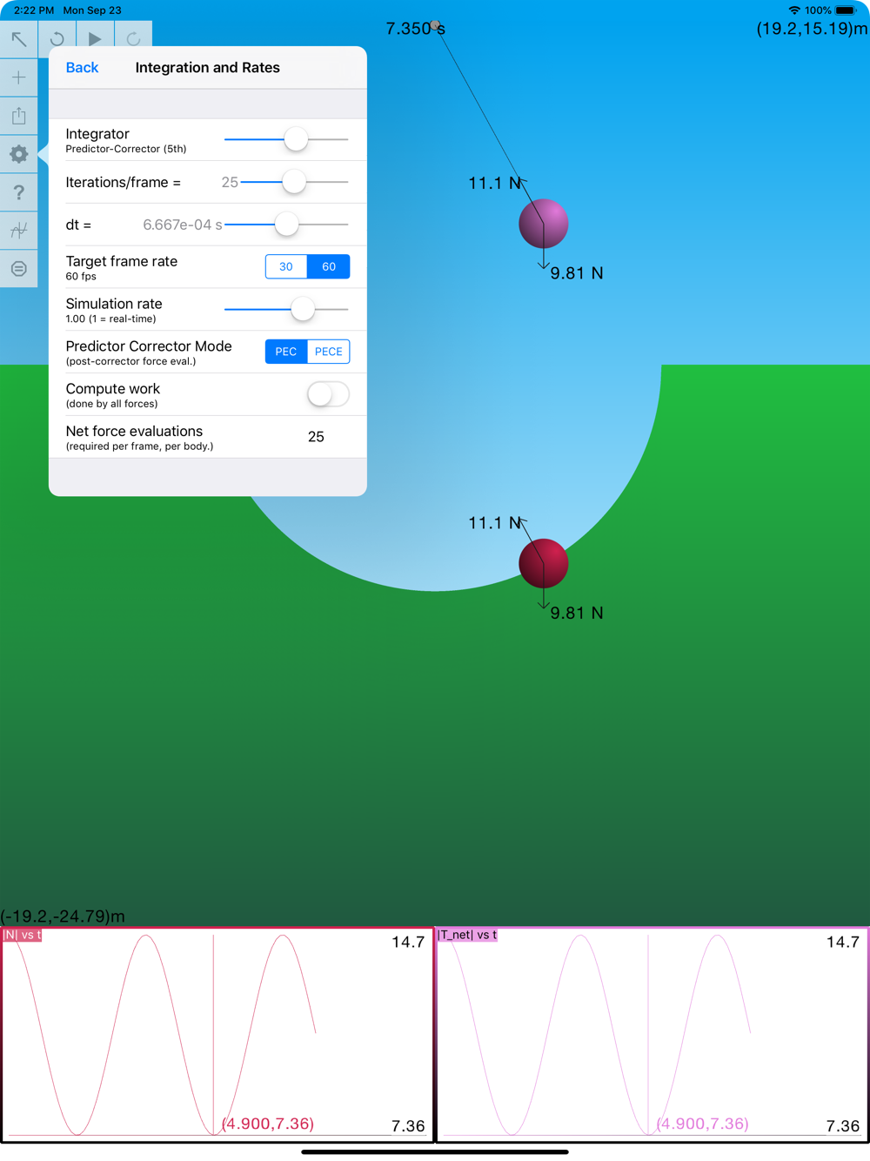The image size is (870, 1161).
Task: Click the Iterations/frame value 25
Action: click(x=230, y=182)
